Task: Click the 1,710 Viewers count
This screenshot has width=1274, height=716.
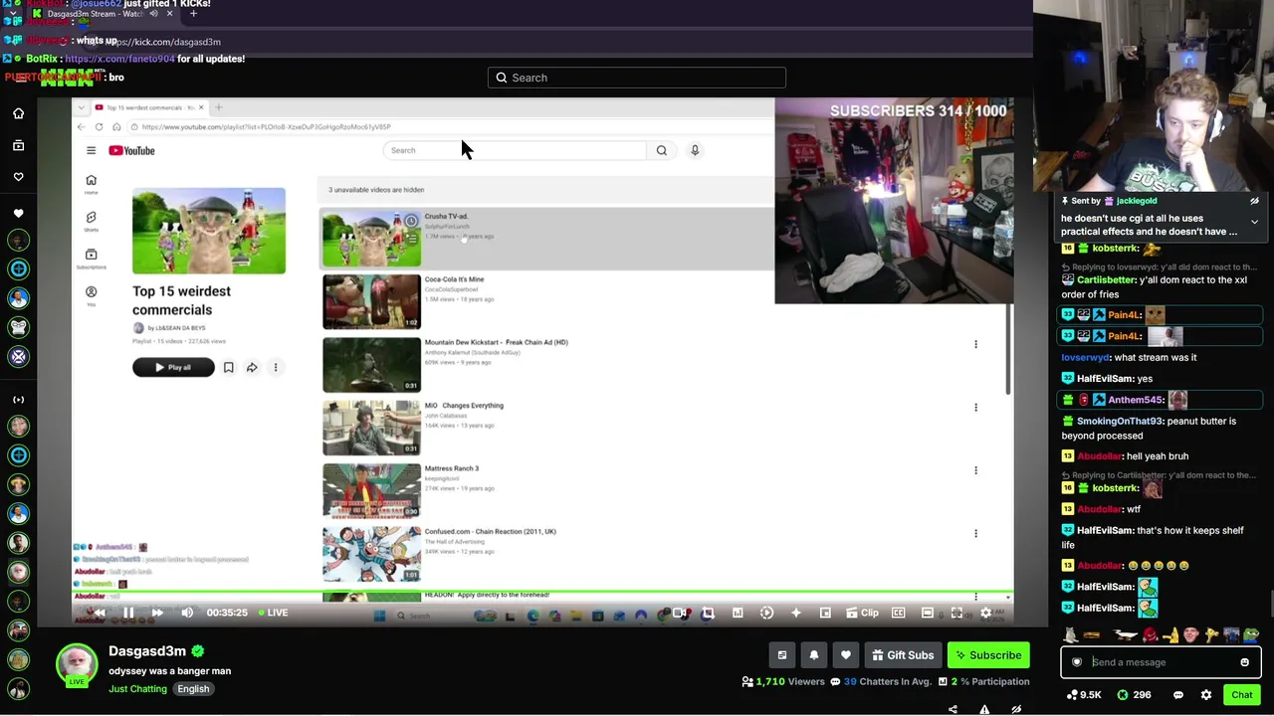Action: click(x=783, y=682)
